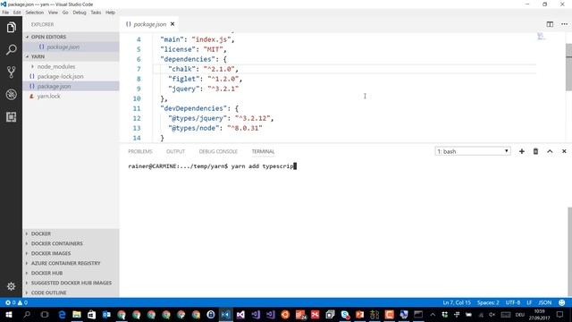This screenshot has height=322, width=572.
Task: Open the File menu
Action: pyautogui.click(x=5, y=13)
